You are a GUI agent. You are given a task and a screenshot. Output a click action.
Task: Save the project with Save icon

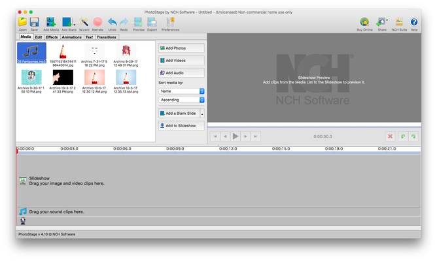(x=34, y=23)
